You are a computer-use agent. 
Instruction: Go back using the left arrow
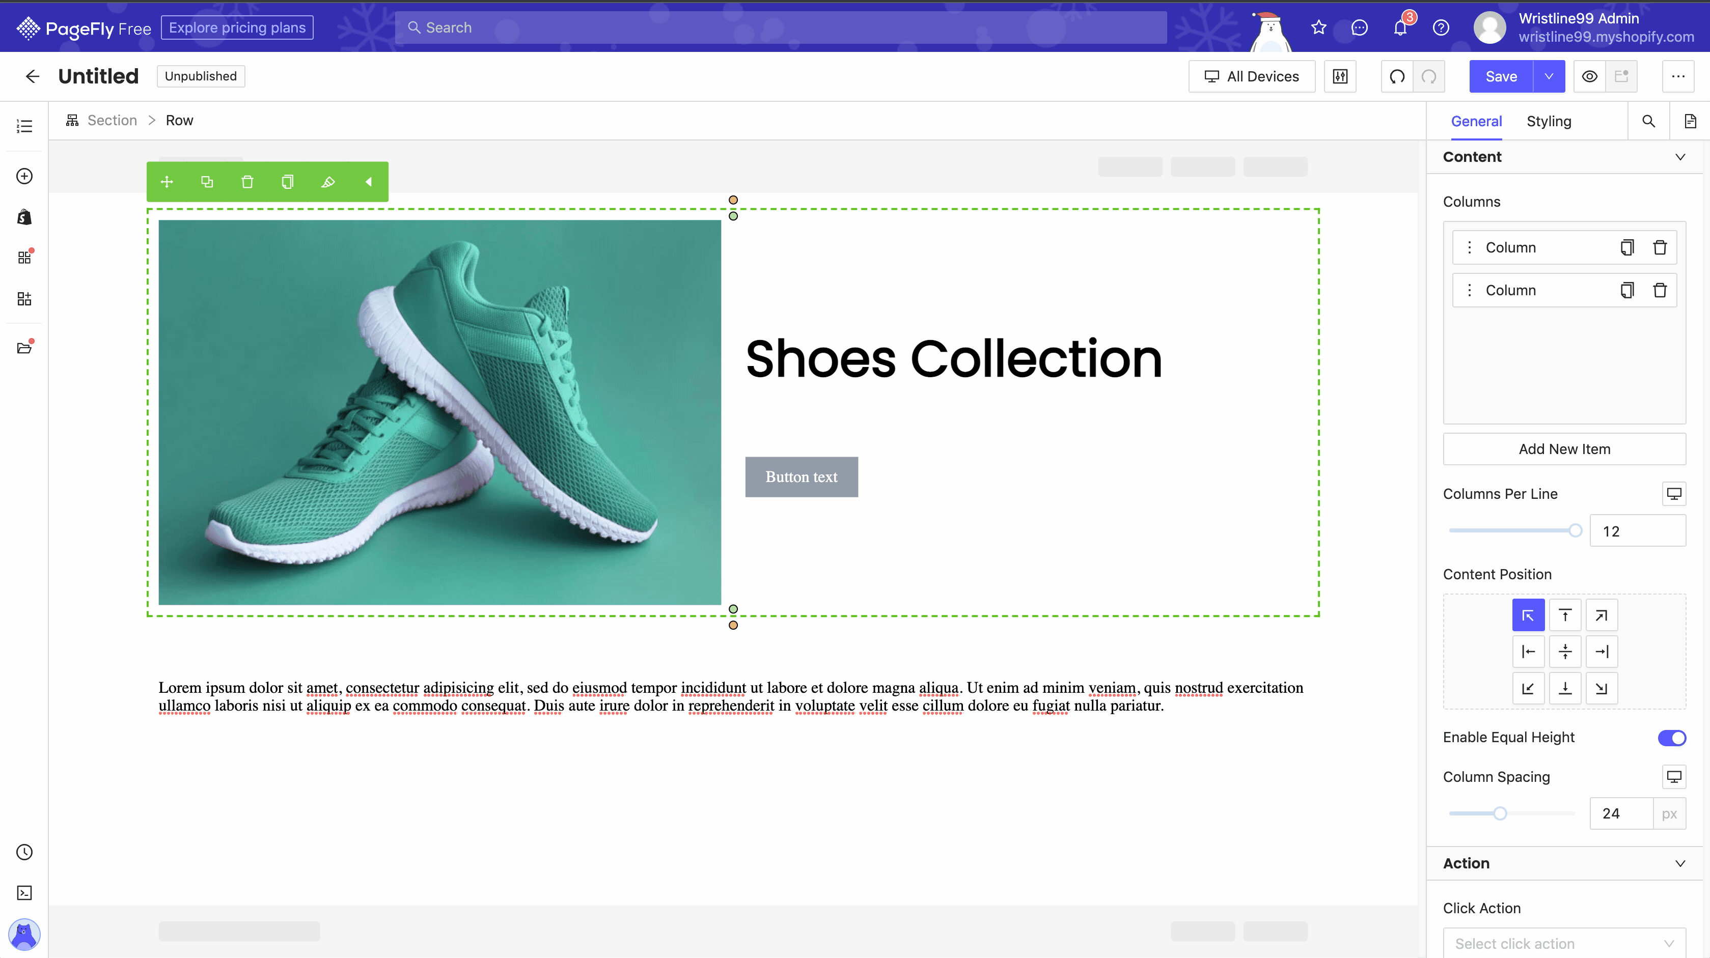click(x=33, y=76)
